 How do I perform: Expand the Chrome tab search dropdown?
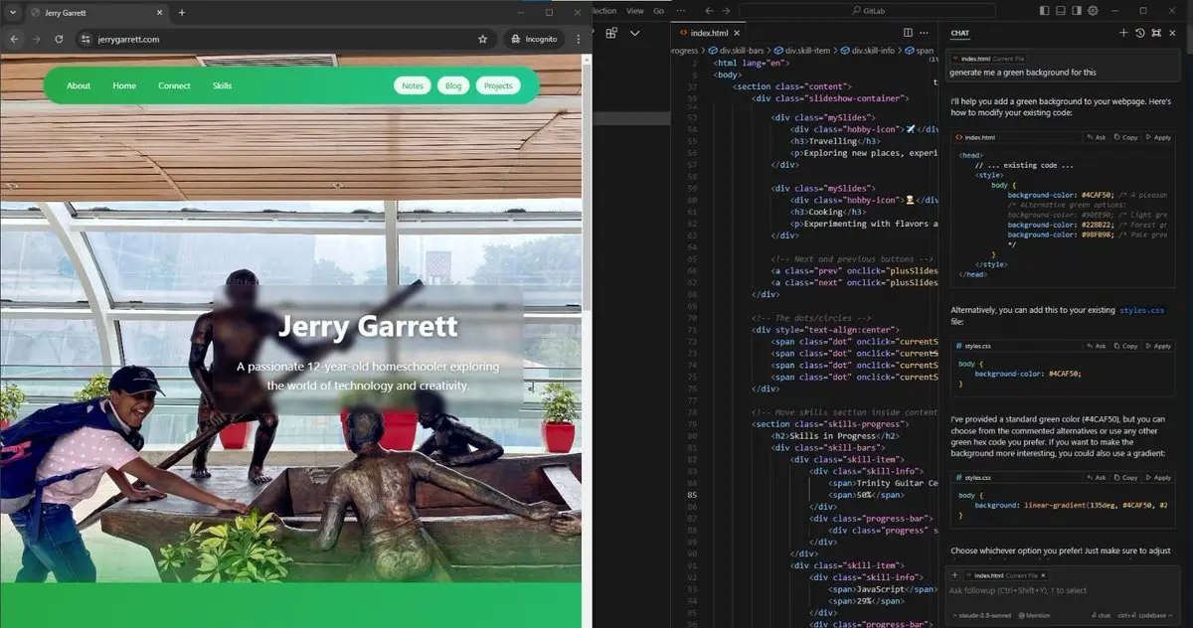13,13
